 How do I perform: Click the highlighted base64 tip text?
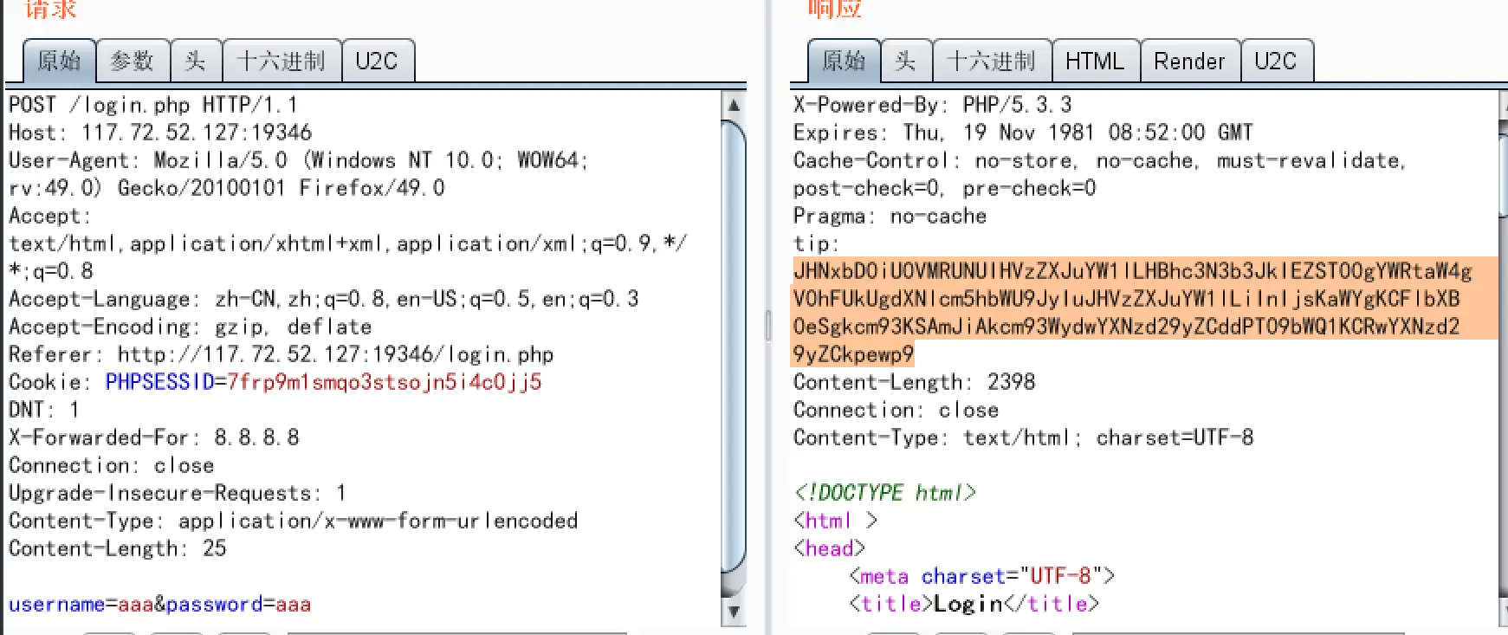pyautogui.click(x=1126, y=299)
